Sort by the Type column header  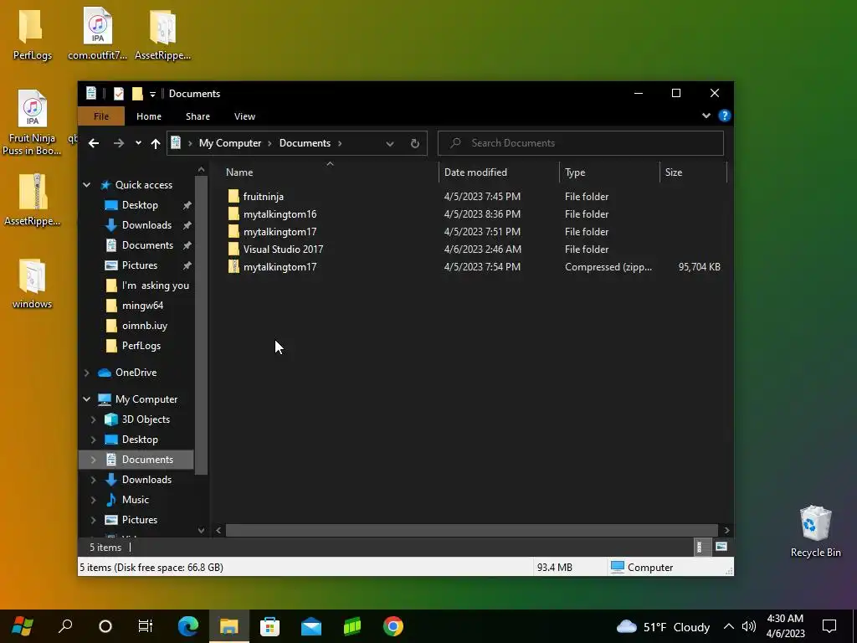pyautogui.click(x=609, y=172)
